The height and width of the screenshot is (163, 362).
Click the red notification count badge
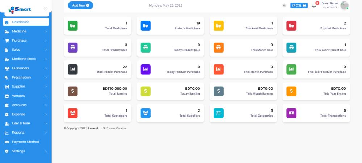[x=317, y=3]
